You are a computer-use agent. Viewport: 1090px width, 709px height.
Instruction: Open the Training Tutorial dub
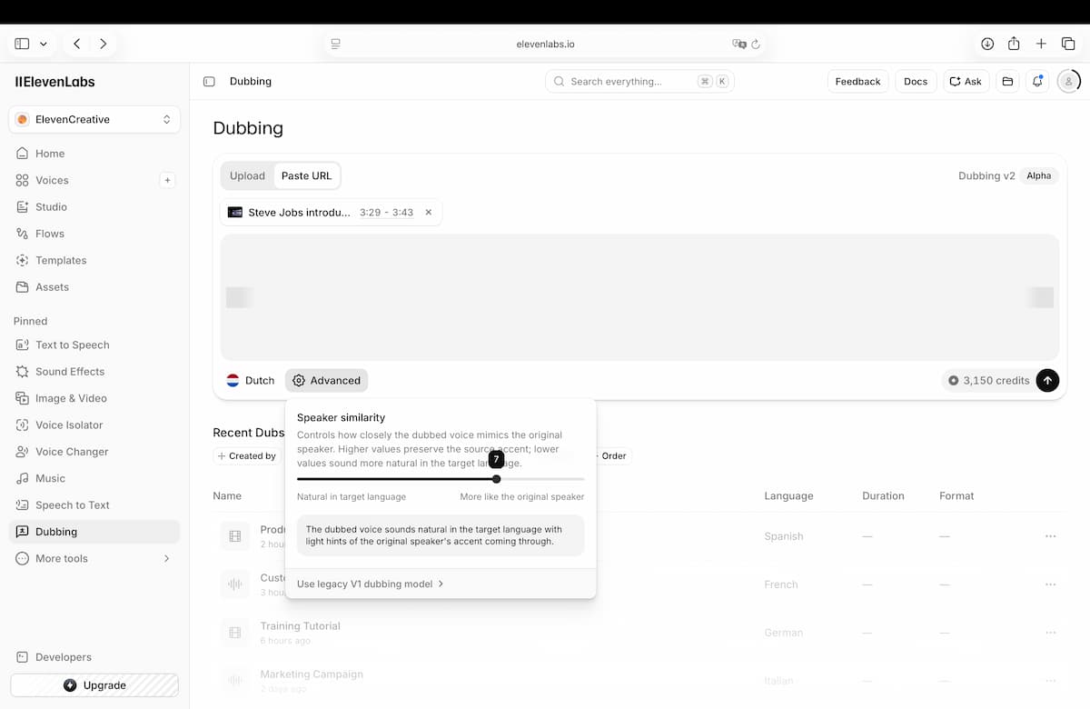[639, 633]
